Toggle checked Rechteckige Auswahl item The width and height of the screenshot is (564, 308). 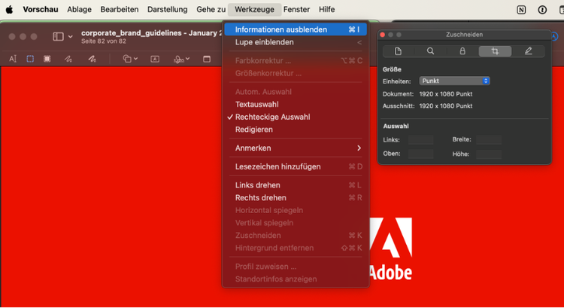pos(296,117)
